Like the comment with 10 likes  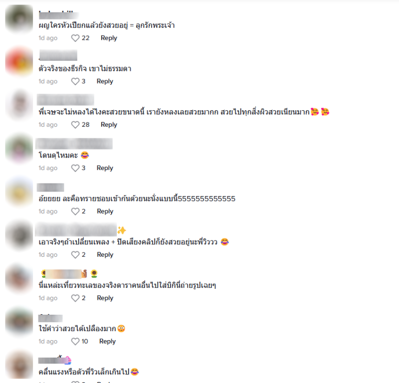pyautogui.click(x=75, y=341)
